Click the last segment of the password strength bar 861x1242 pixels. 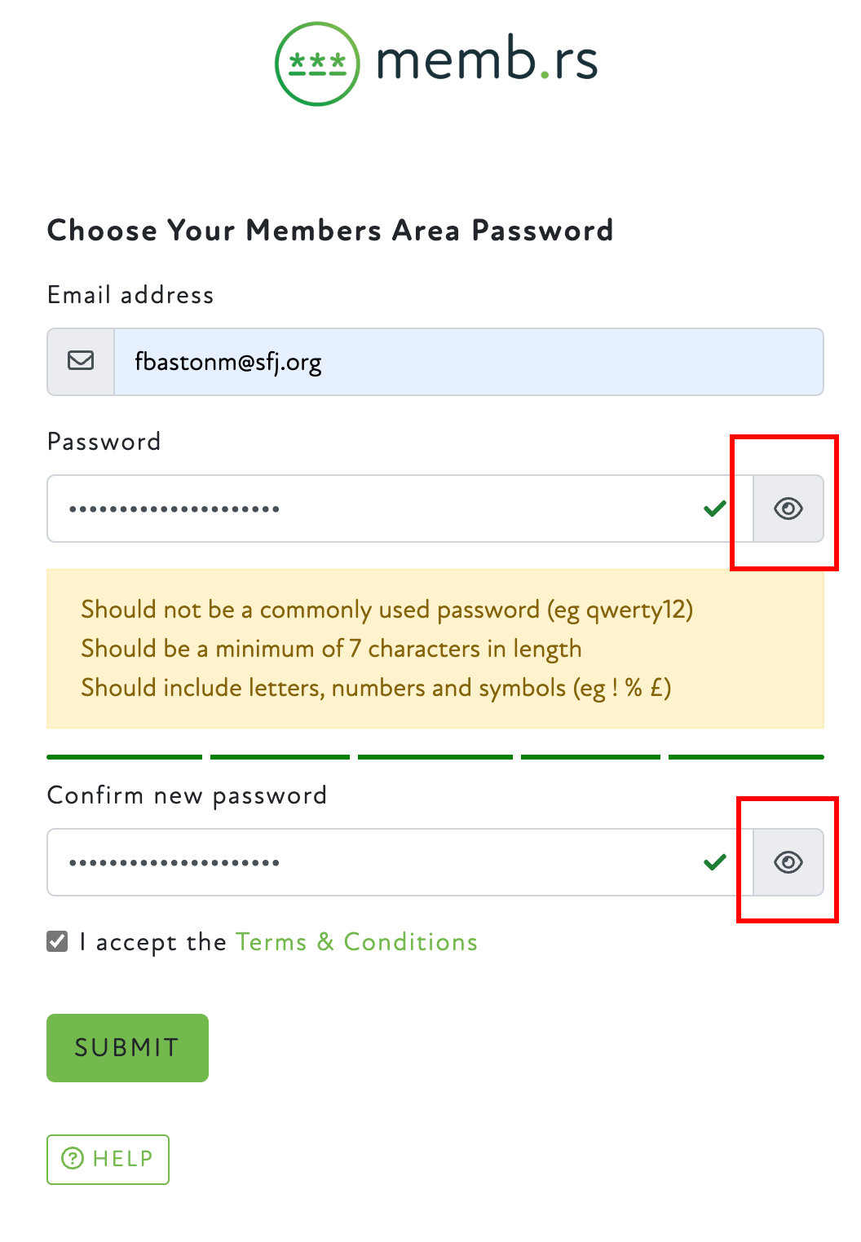[746, 757]
